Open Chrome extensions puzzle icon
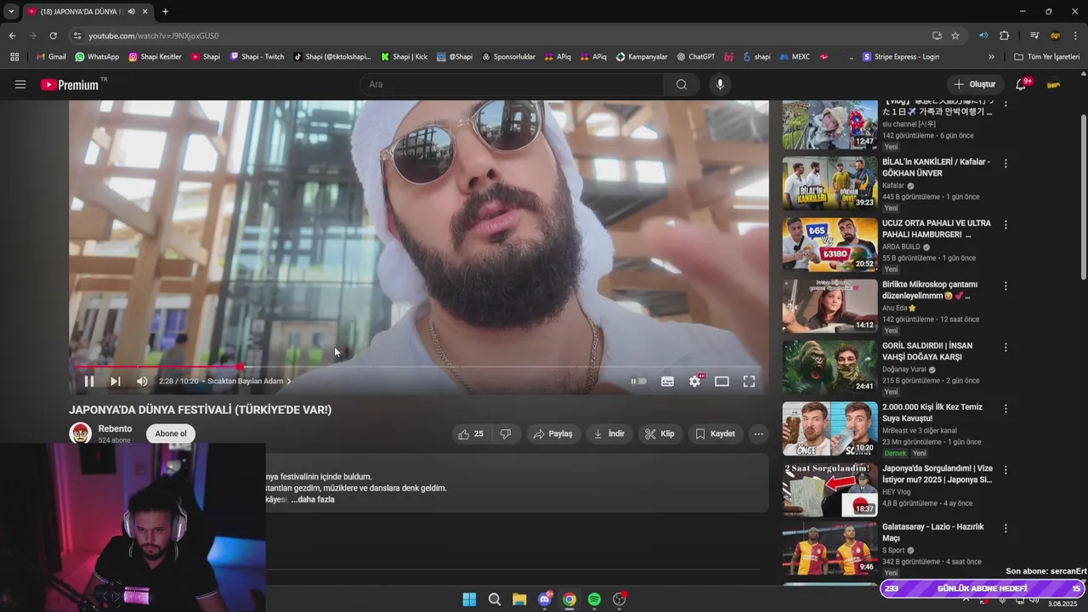 [x=1004, y=36]
